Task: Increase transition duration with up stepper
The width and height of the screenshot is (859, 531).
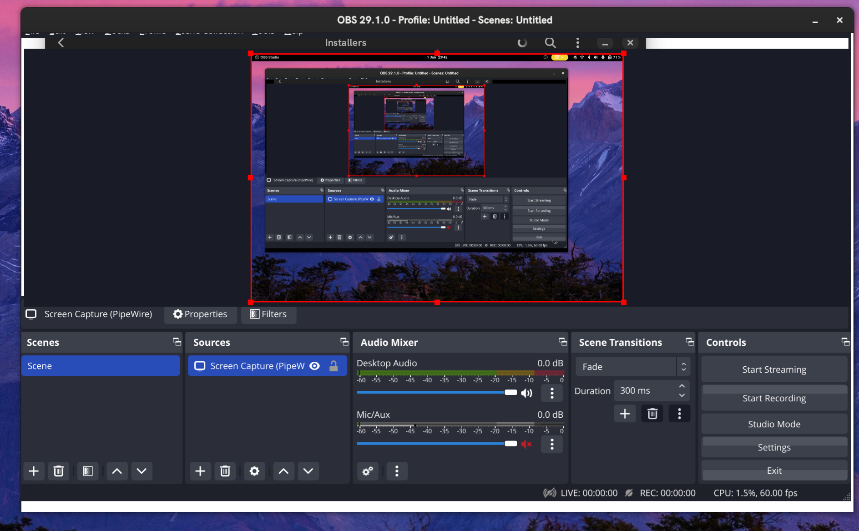Action: [682, 386]
